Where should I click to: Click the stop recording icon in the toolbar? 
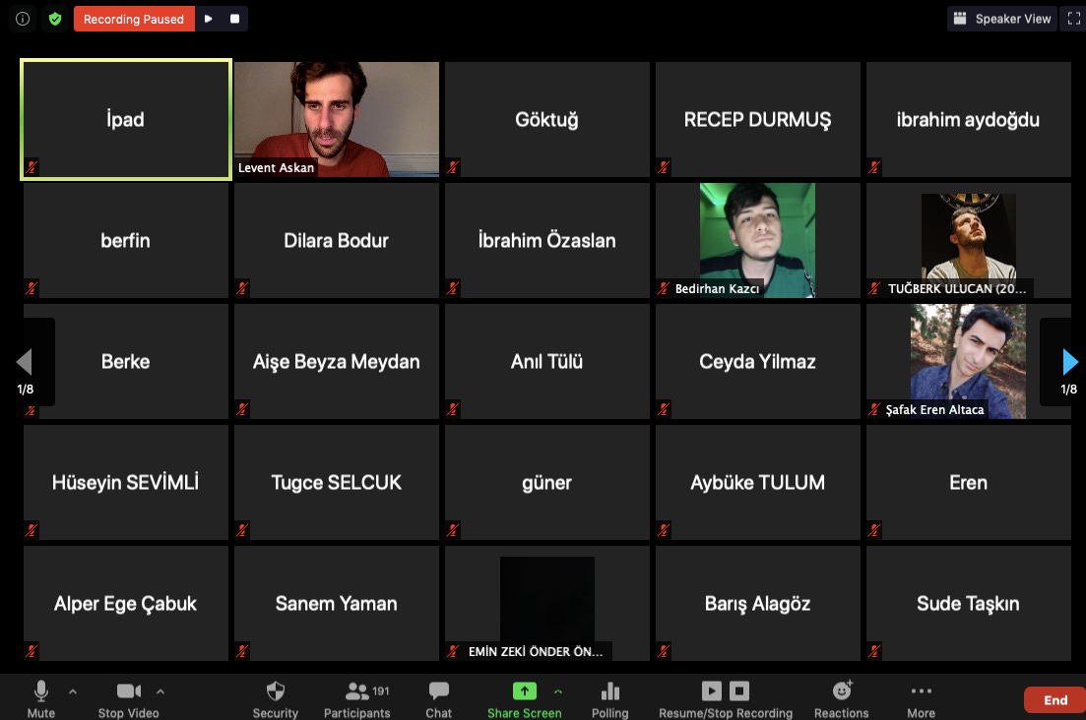(x=739, y=690)
